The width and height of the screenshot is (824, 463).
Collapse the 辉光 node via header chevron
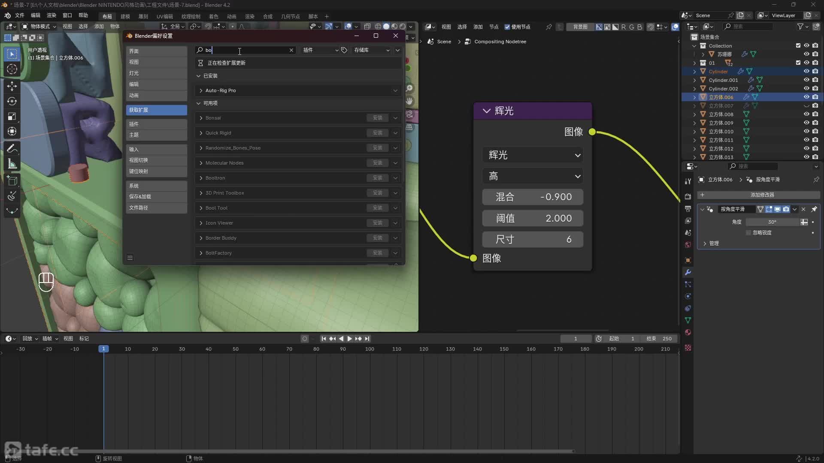pyautogui.click(x=486, y=111)
